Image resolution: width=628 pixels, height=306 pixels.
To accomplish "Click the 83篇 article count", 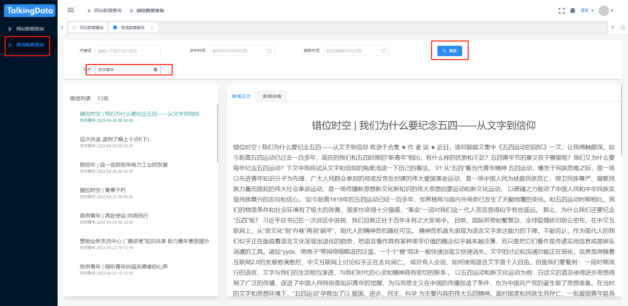I will (x=103, y=98).
